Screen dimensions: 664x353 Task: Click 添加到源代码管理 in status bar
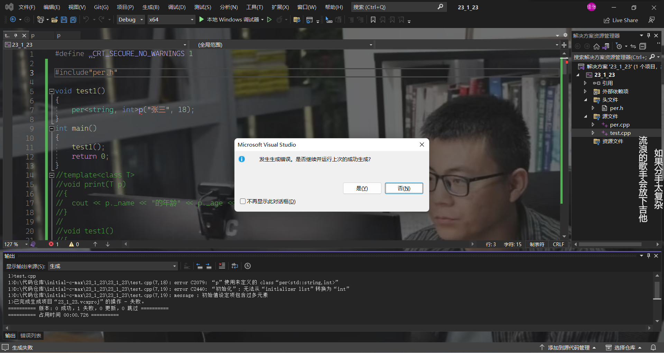tap(568, 347)
